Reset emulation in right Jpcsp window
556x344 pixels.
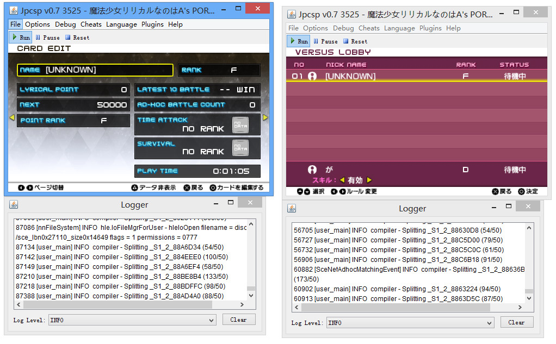[355, 41]
